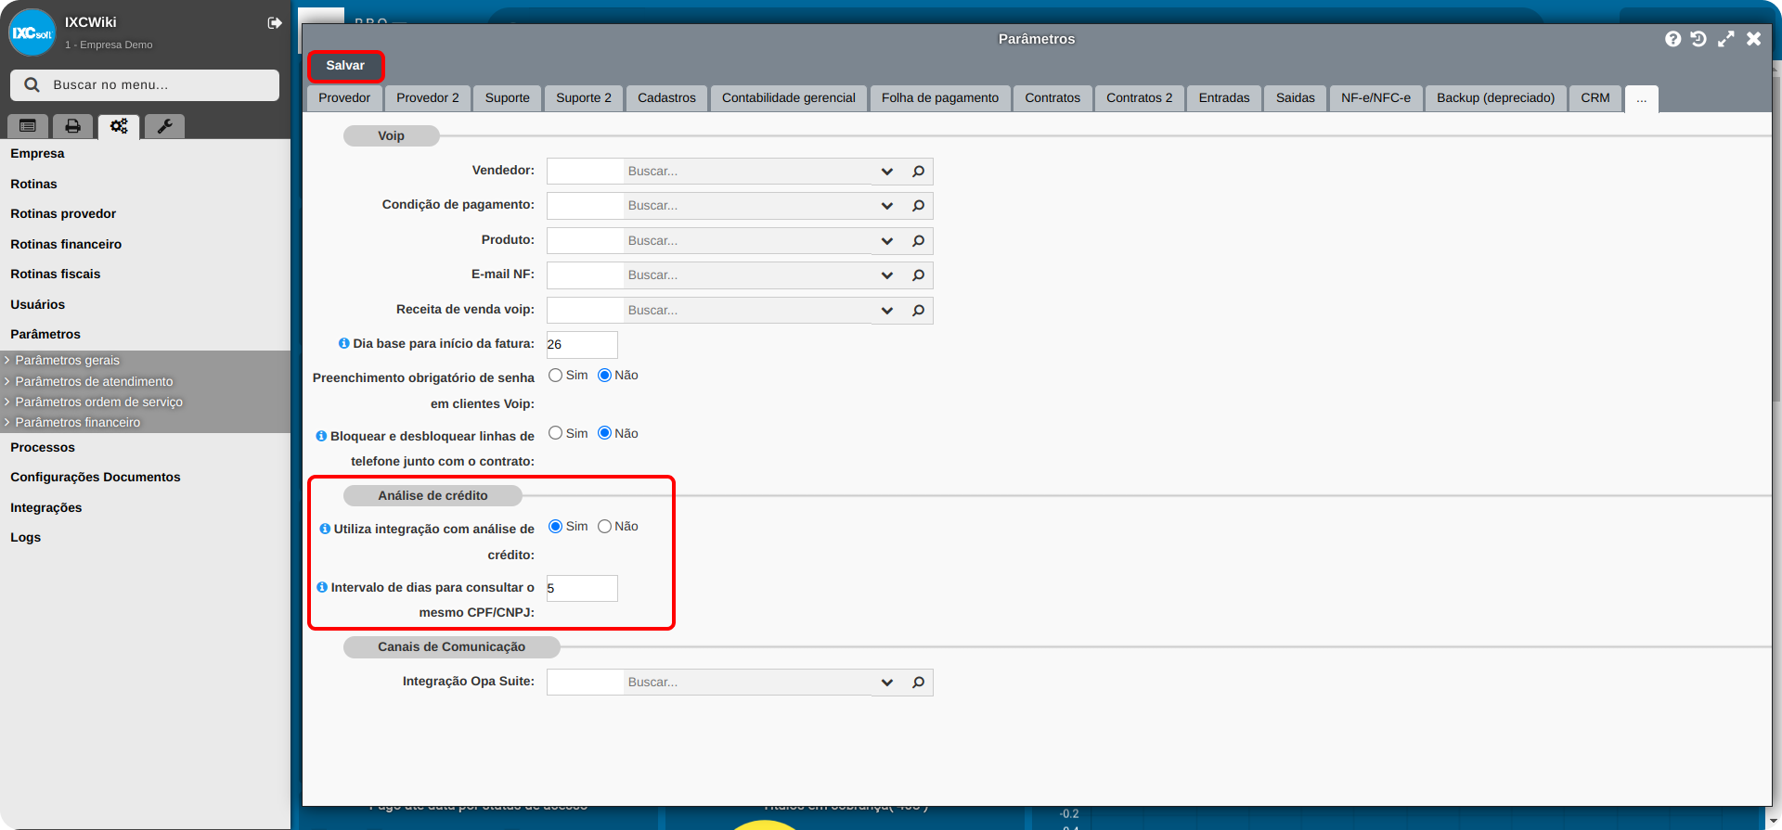Select Não for Utiliza integração com análise de crédito

coord(604,527)
